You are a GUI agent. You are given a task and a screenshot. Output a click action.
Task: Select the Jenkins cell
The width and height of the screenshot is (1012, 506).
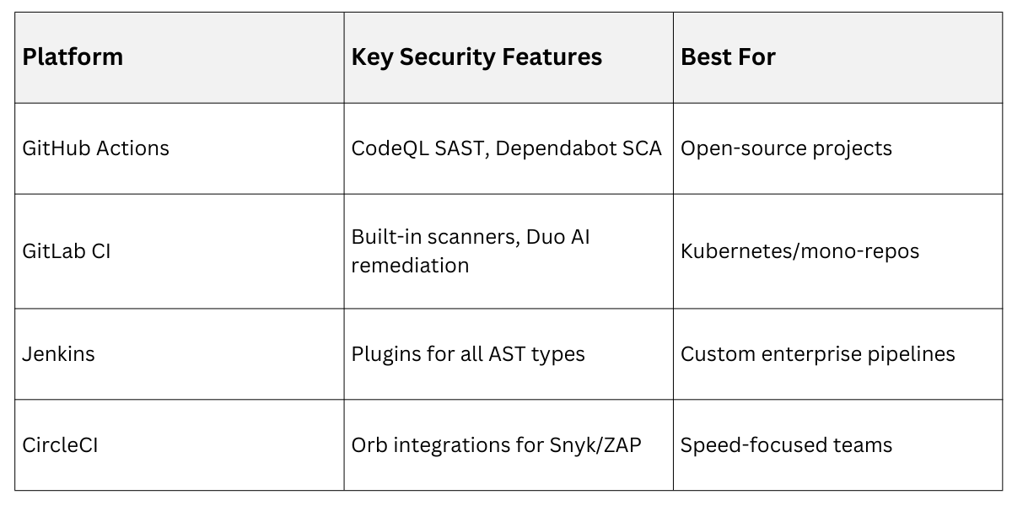(x=58, y=354)
